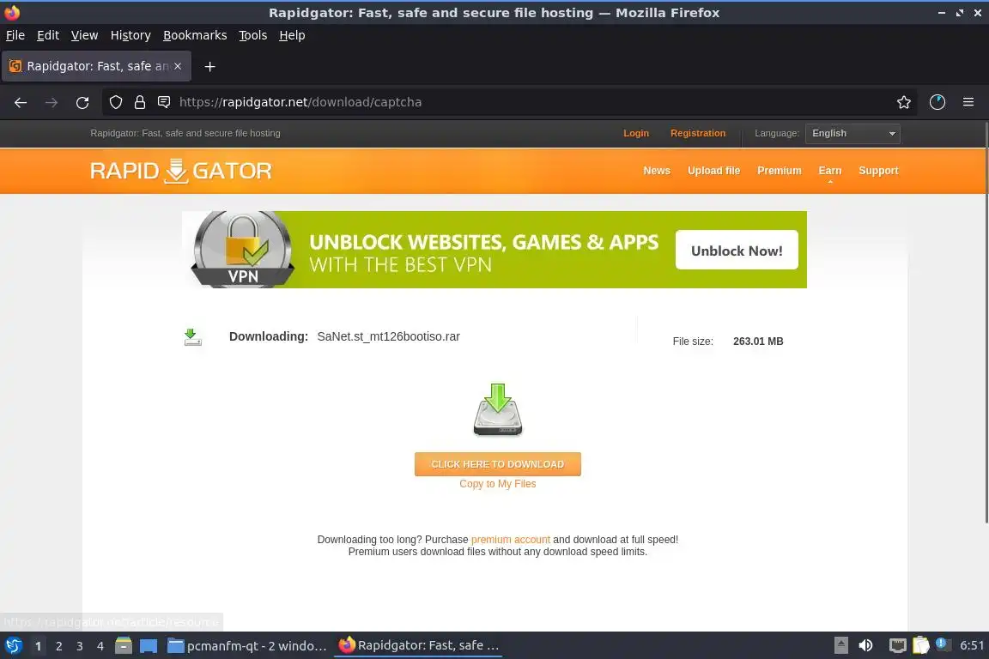Open the volume control in system tray

tap(865, 645)
